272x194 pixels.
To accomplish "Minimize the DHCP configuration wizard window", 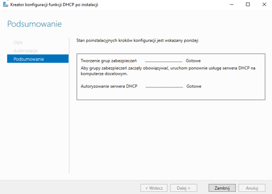I will point(231,5).
